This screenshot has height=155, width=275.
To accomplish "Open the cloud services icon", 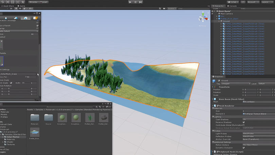I will coord(243,2).
